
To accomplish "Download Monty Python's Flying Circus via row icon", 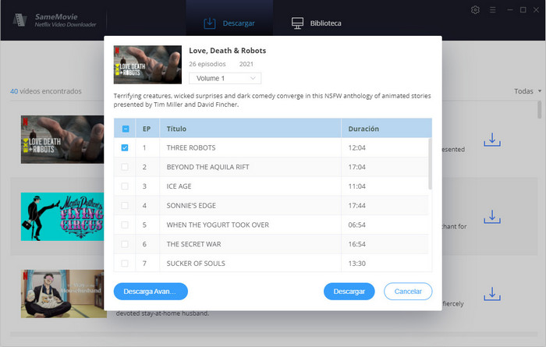I will [x=492, y=217].
